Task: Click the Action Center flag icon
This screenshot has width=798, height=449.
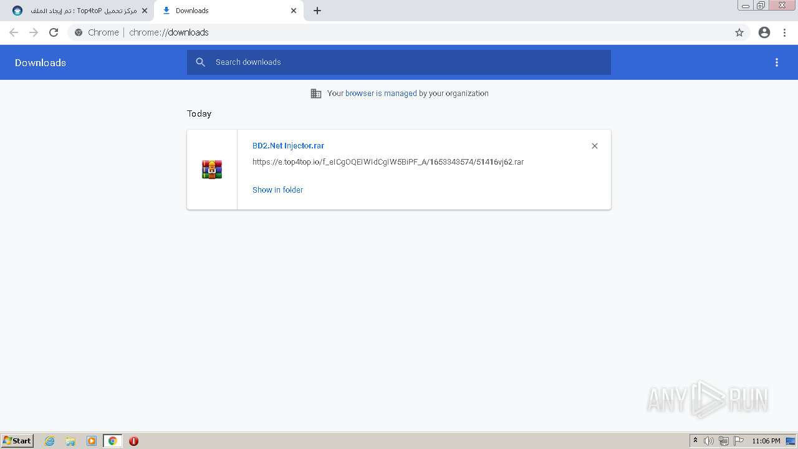Action: click(x=739, y=441)
